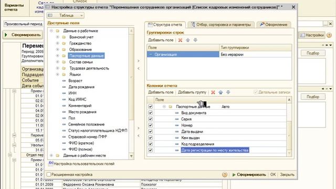Switch to Структура отчета tab
The height and width of the screenshot is (189, 336).
point(165,25)
